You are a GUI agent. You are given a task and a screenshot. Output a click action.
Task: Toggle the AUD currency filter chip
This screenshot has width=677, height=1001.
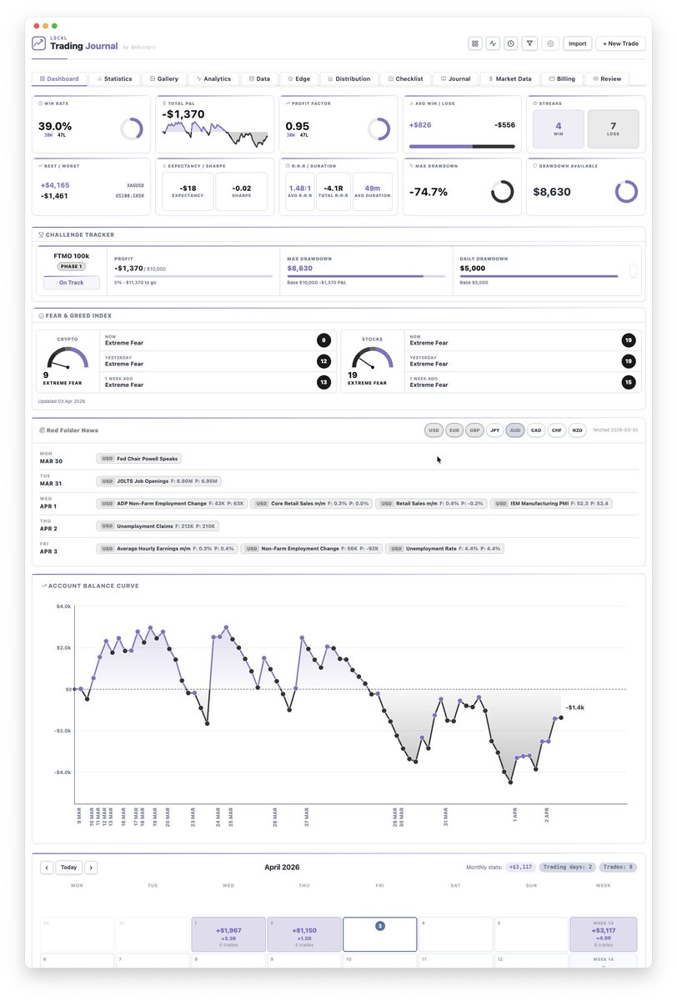[515, 430]
